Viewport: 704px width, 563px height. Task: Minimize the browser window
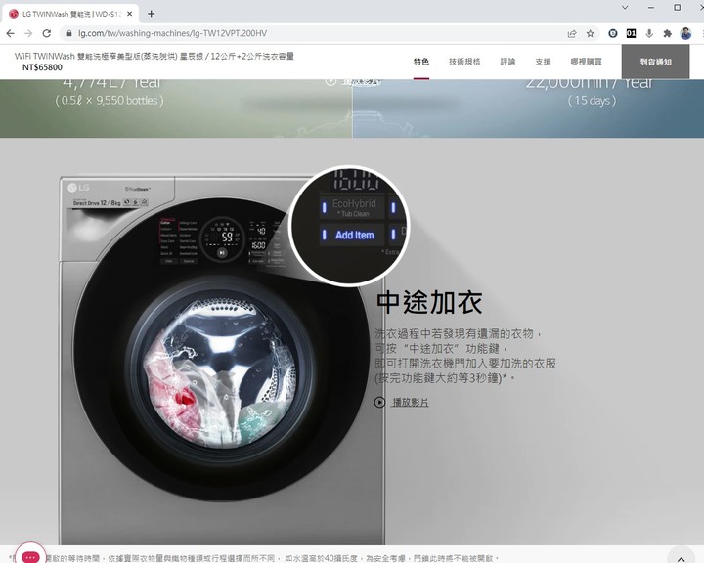(651, 8)
